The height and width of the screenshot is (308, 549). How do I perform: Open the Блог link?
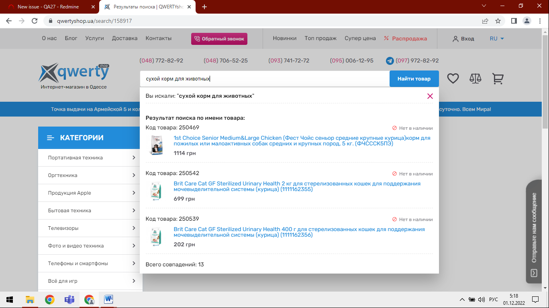(x=71, y=38)
